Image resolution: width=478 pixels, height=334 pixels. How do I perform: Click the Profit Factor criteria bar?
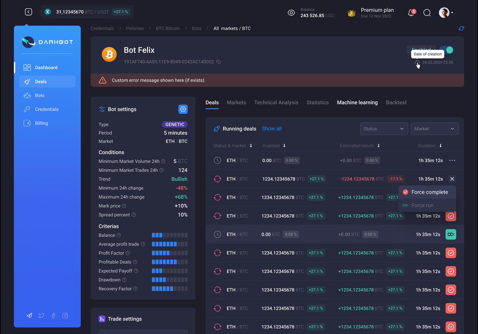(170, 253)
